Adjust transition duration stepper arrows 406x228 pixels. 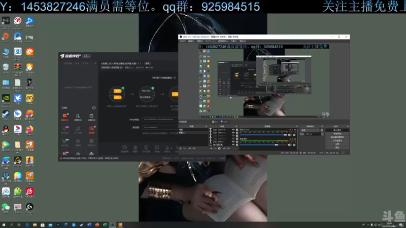tap(322, 134)
